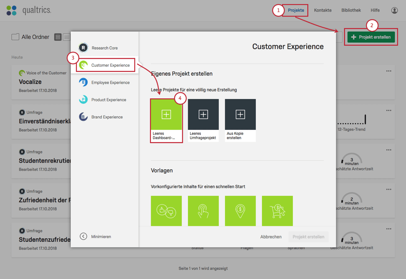The image size is (406, 279).
Task: Click the Alle Ordner label
Action: click(35, 37)
